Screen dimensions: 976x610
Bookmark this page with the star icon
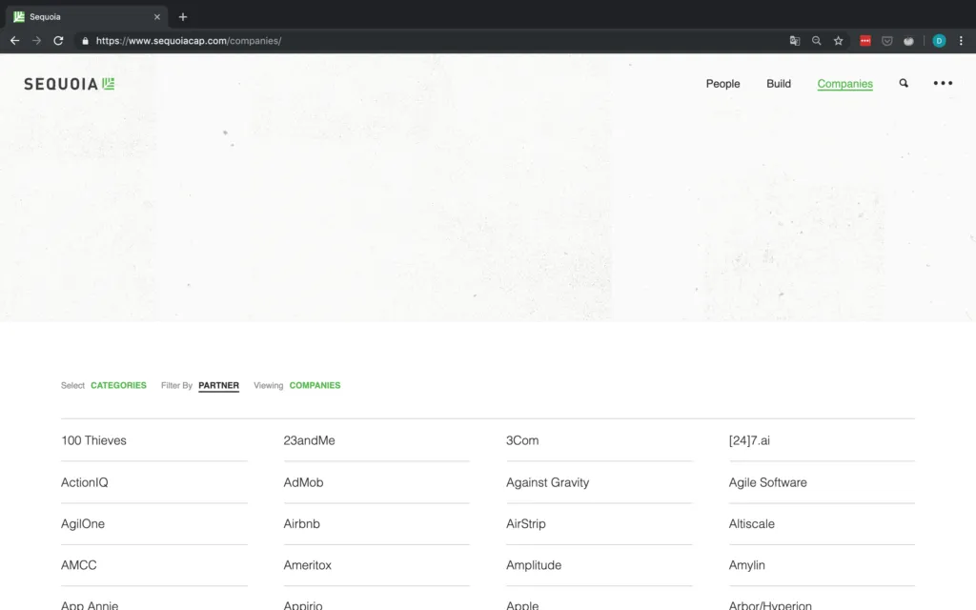coord(839,40)
